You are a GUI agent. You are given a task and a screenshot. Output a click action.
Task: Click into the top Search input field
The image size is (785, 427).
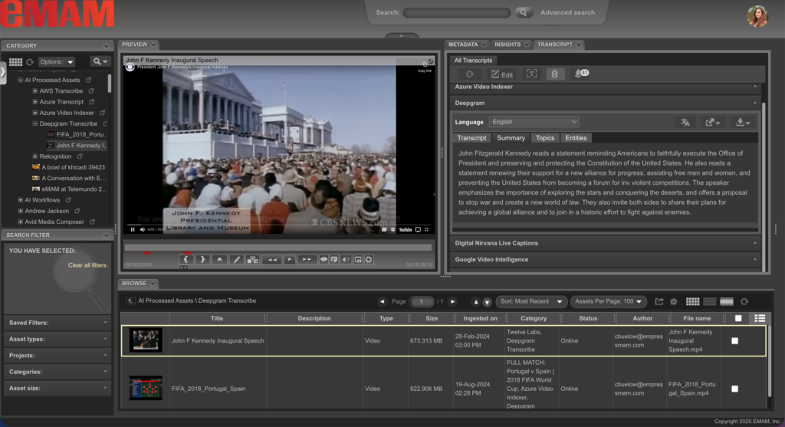point(457,12)
